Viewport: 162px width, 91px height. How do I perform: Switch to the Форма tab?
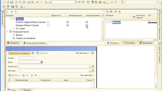tap(12, 90)
